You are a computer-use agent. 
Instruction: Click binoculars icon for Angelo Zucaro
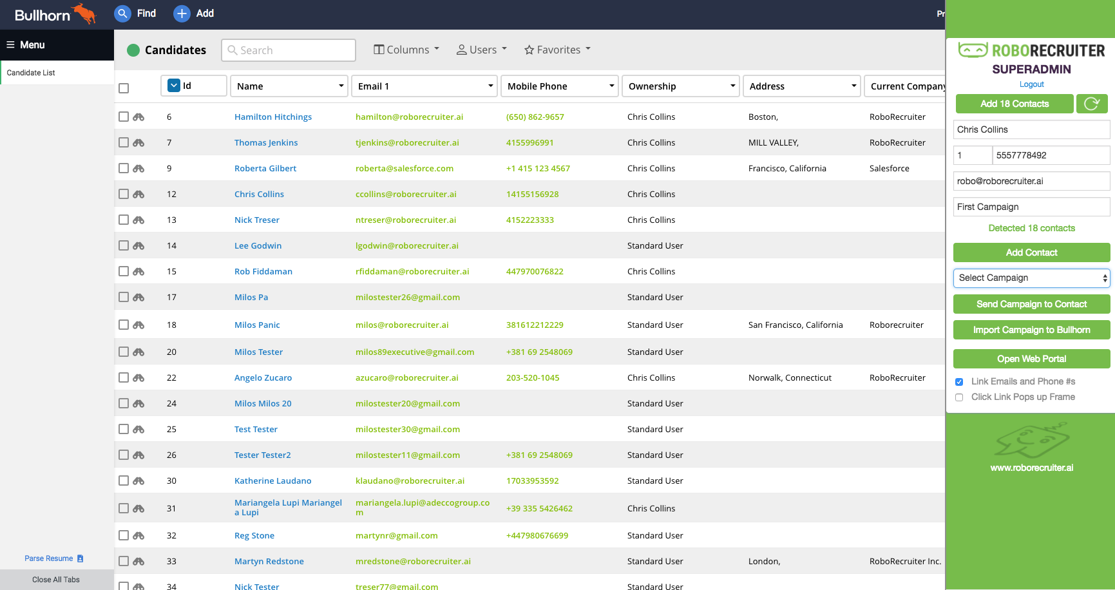(x=138, y=378)
